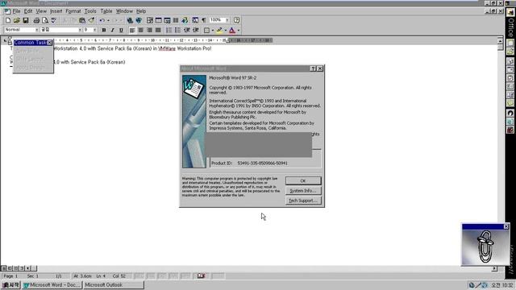
Task: Insert a Microsoft Excel worksheet icon
Action: [167, 20]
